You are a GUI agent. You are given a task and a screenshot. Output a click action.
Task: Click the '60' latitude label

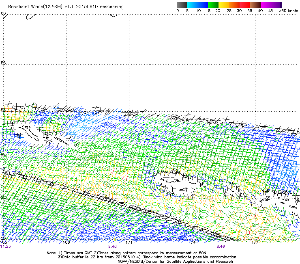[3, 13]
